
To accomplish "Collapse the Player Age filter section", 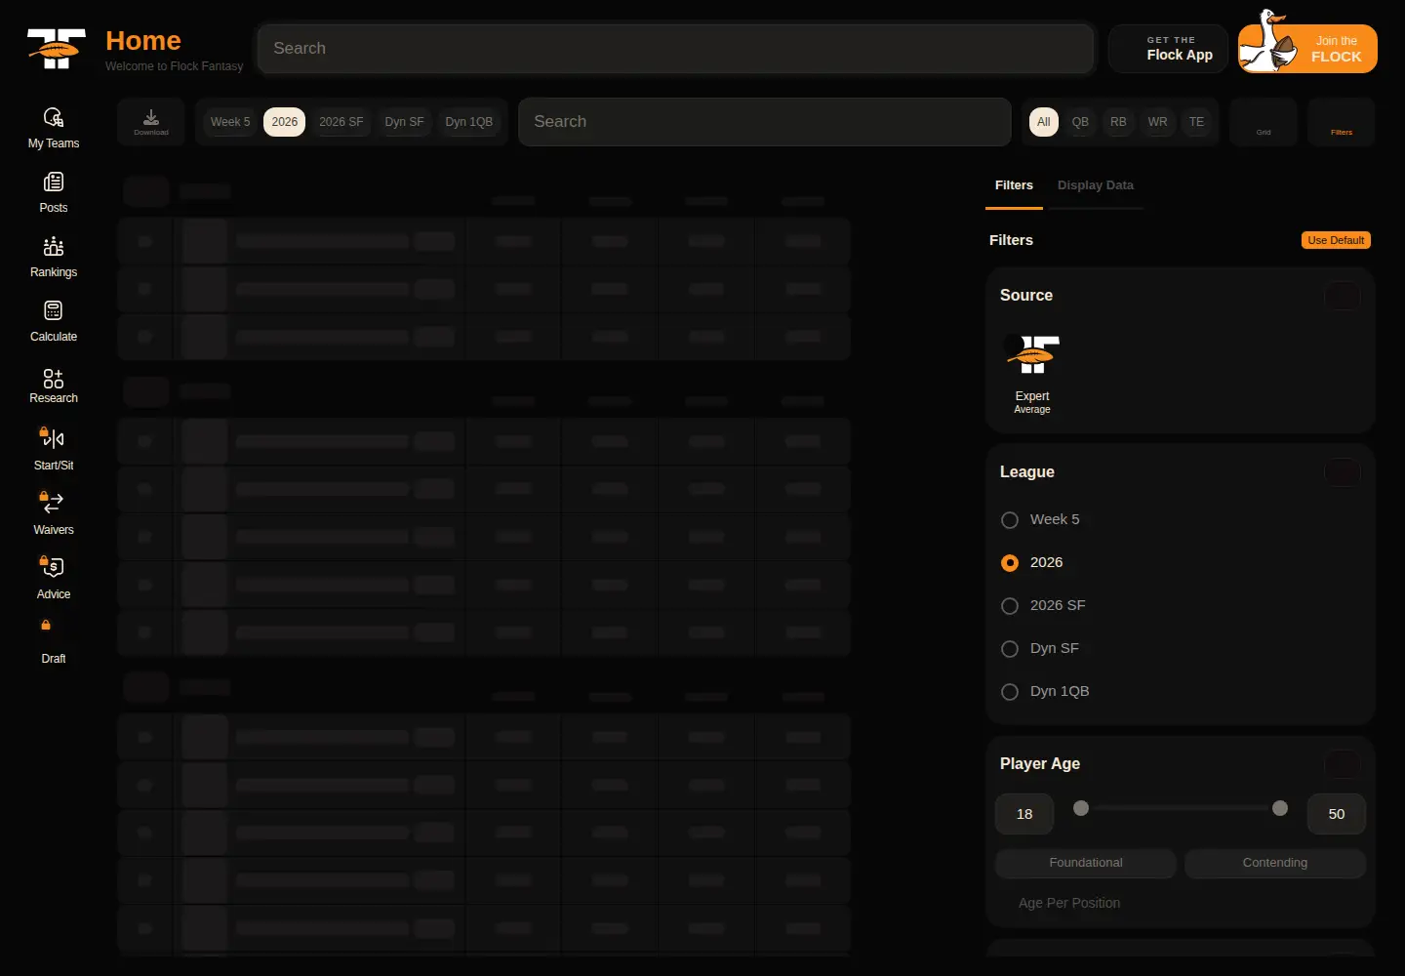I will click(x=1343, y=764).
